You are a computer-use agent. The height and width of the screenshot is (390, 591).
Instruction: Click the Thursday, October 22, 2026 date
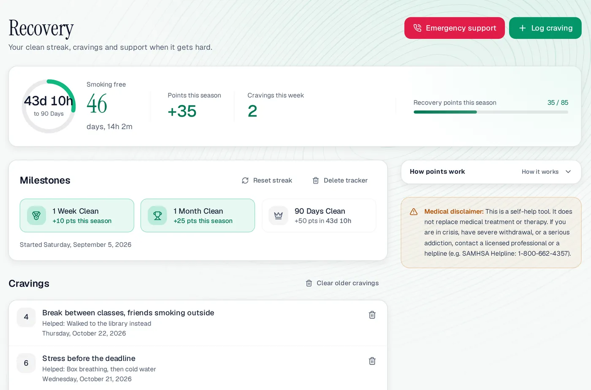[x=84, y=333]
